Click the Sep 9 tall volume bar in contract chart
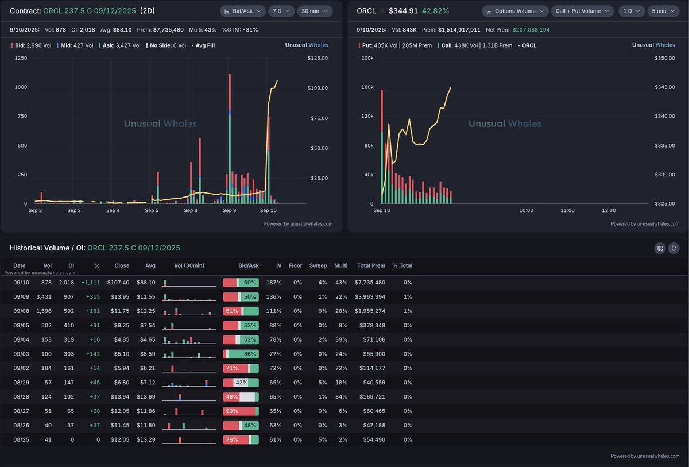This screenshot has height=467, width=689. (230, 138)
